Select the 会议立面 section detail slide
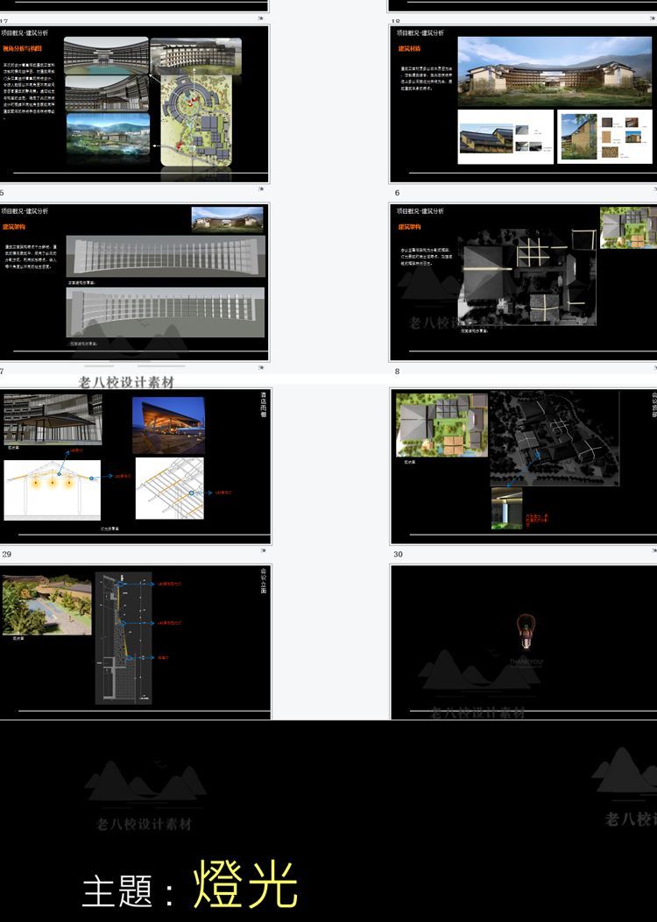Viewport: 657px width, 922px height. [134, 642]
